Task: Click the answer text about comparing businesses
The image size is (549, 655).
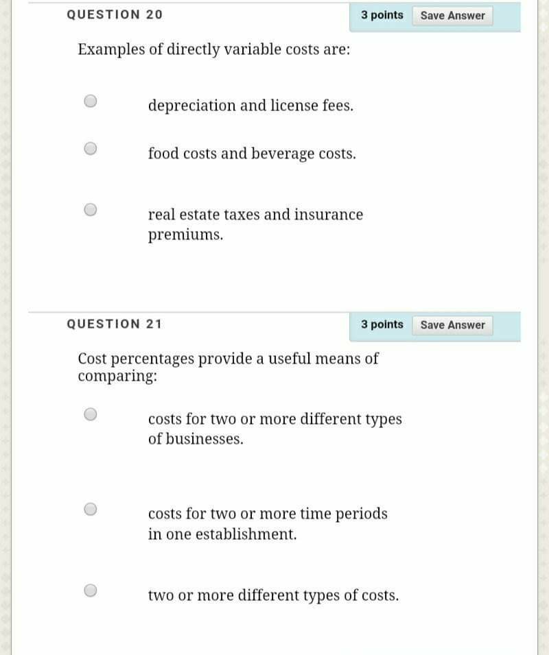Action: pos(274,428)
